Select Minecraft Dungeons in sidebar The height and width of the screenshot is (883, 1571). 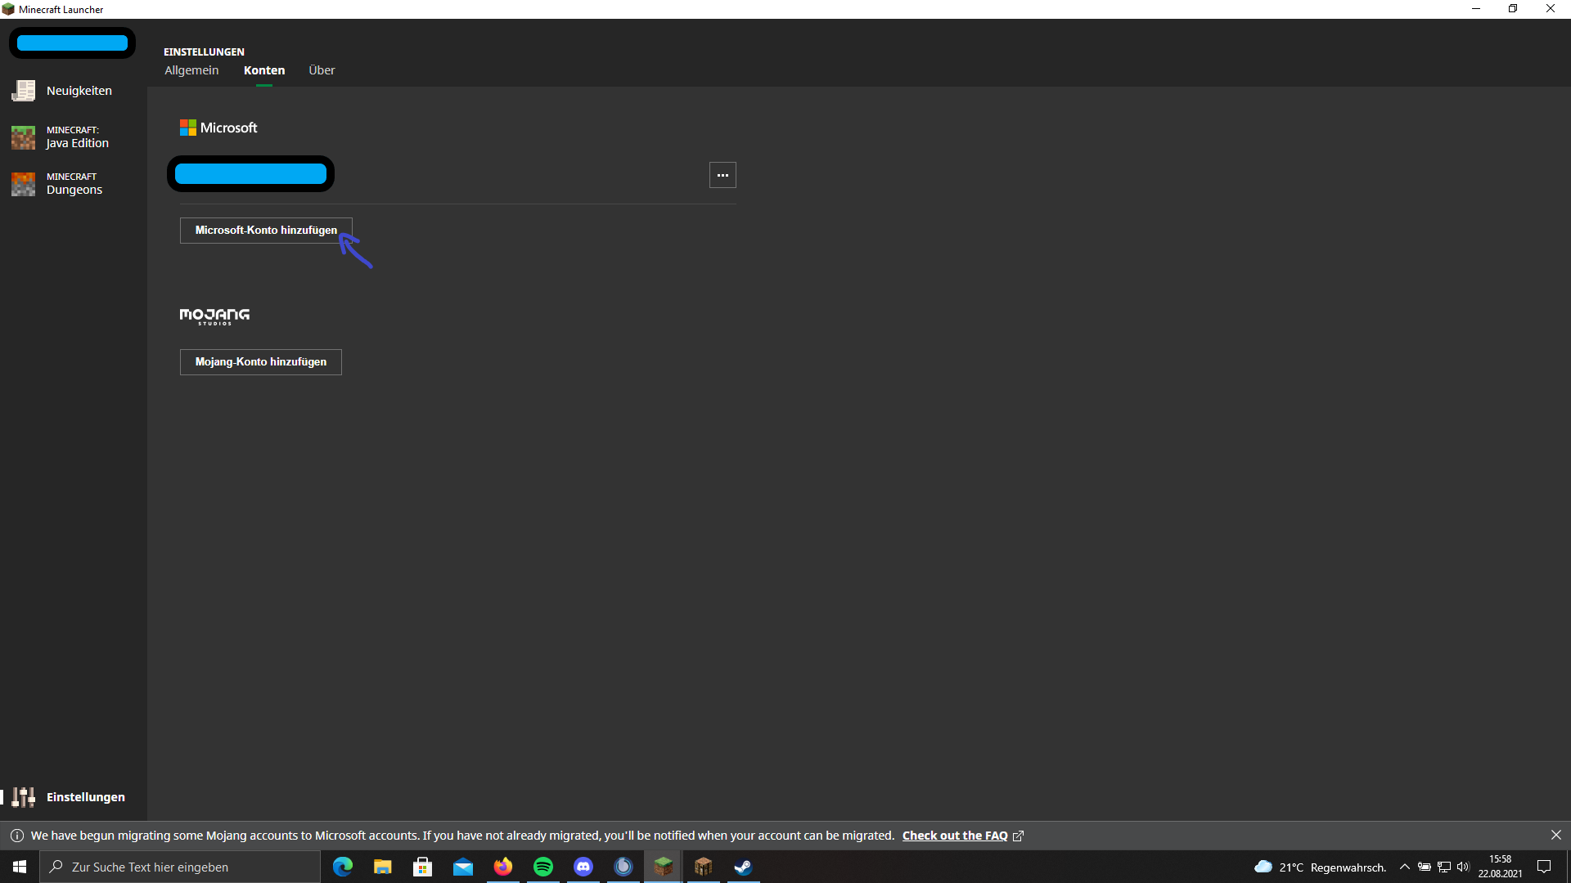[74, 184]
